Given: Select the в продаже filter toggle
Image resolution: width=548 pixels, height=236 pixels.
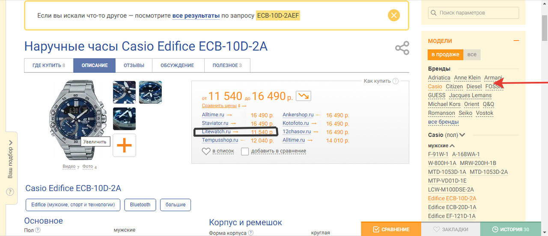Looking at the screenshot, I should pyautogui.click(x=445, y=54).
